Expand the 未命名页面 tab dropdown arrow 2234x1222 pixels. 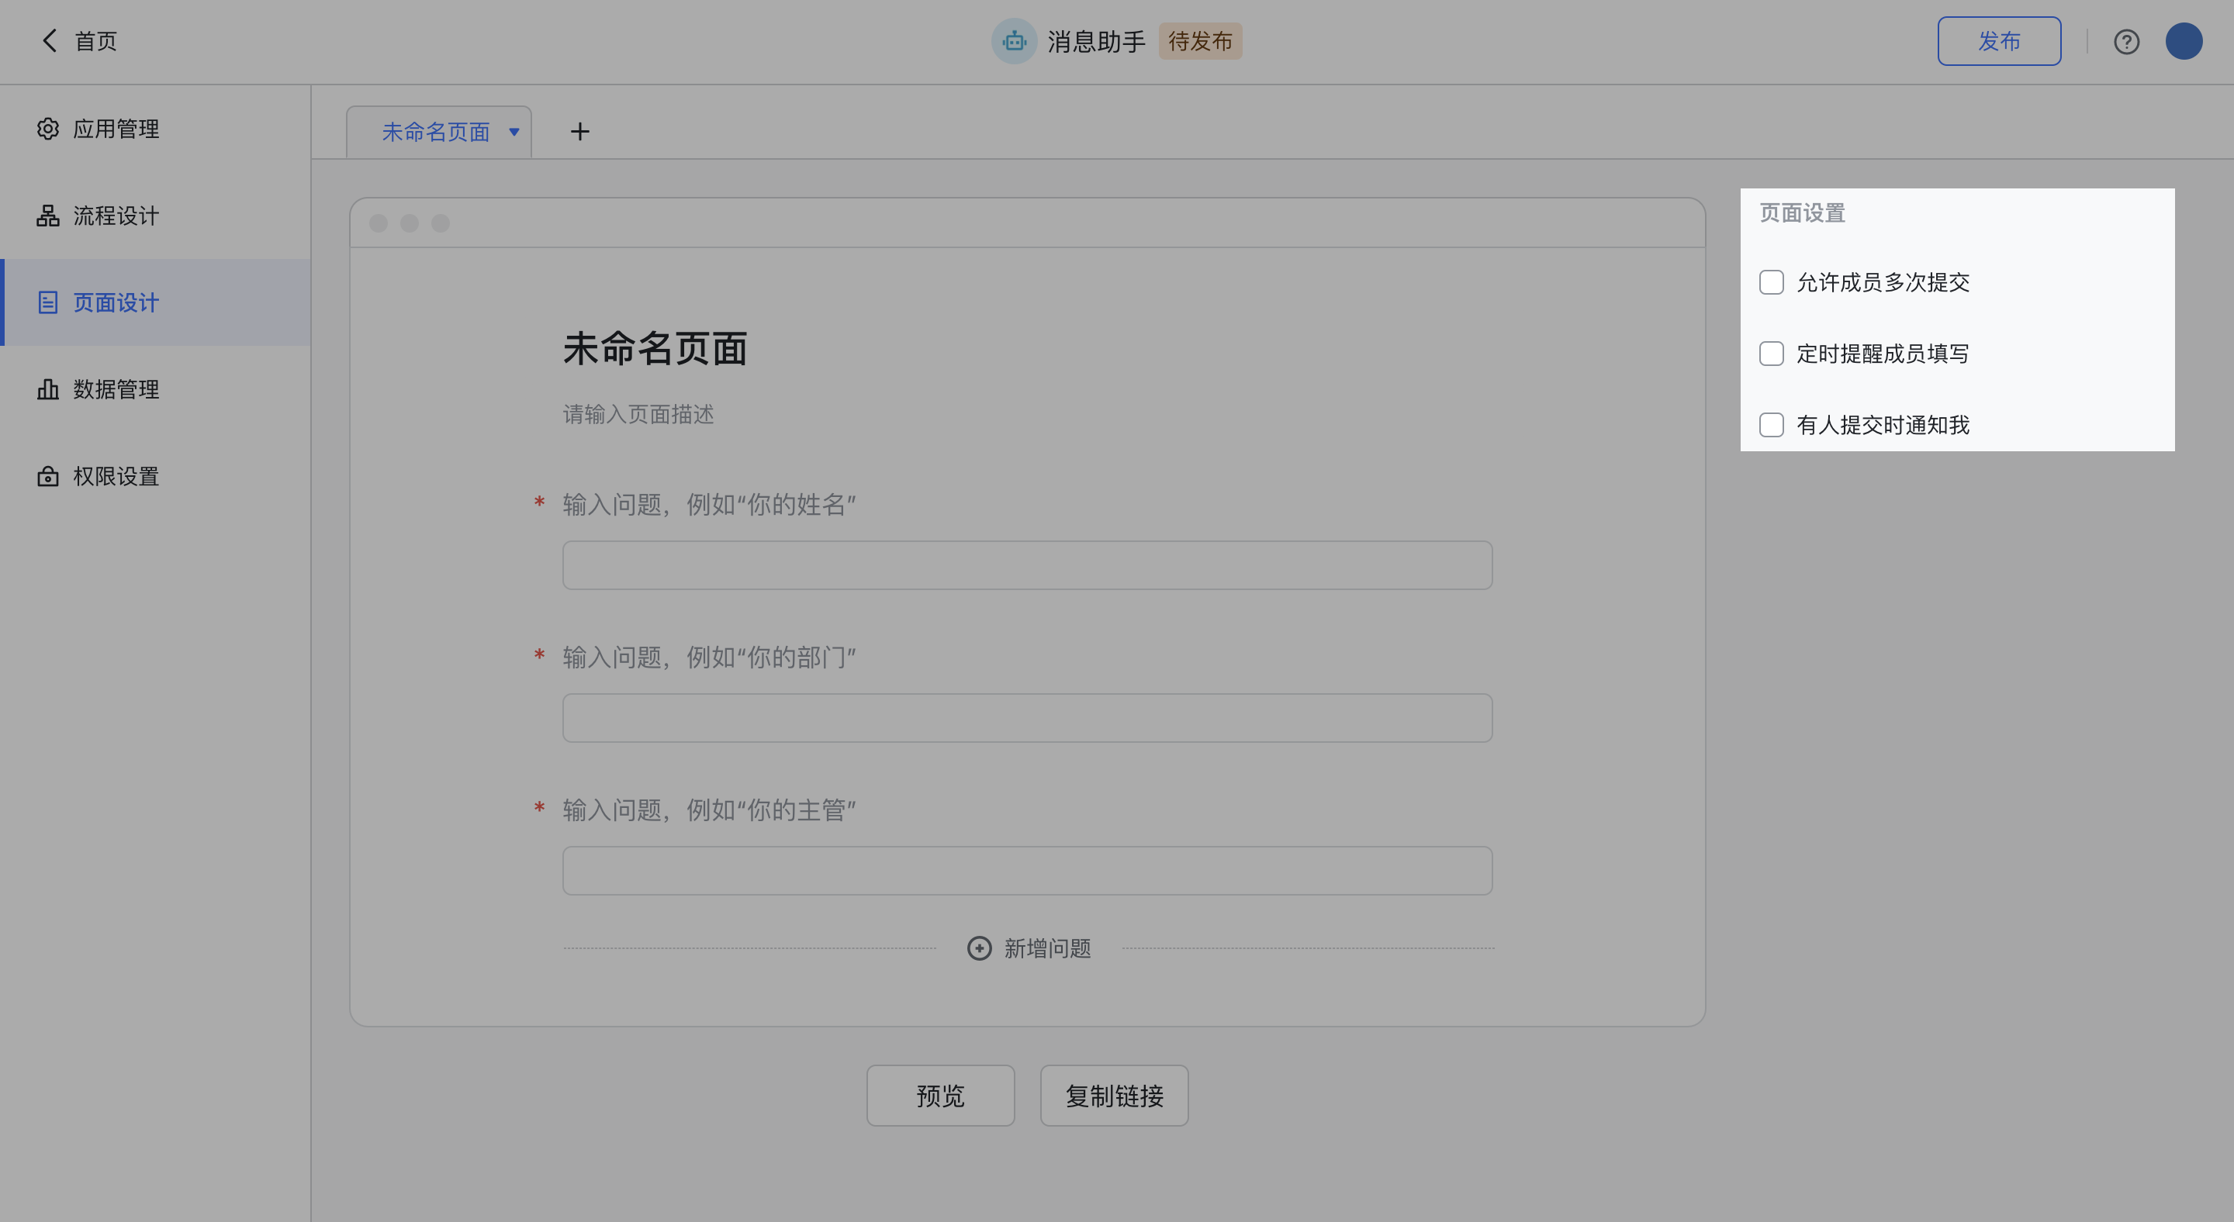(514, 132)
